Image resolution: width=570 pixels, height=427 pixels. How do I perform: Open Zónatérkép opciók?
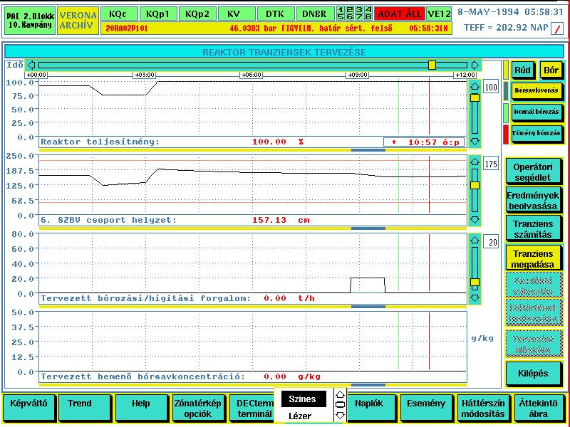[x=199, y=408]
